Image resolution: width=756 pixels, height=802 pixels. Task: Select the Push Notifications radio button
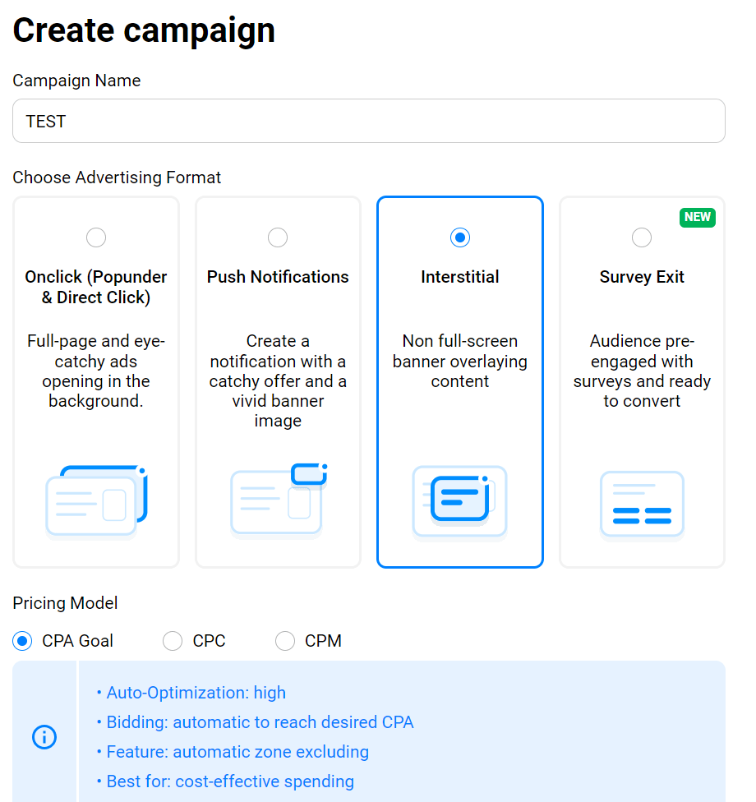[278, 237]
